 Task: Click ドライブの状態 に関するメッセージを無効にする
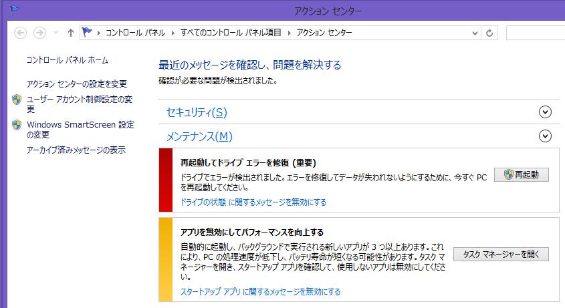pos(253,202)
